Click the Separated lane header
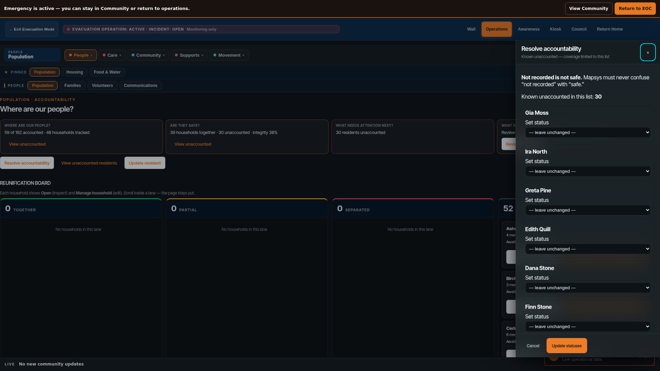 413,209
